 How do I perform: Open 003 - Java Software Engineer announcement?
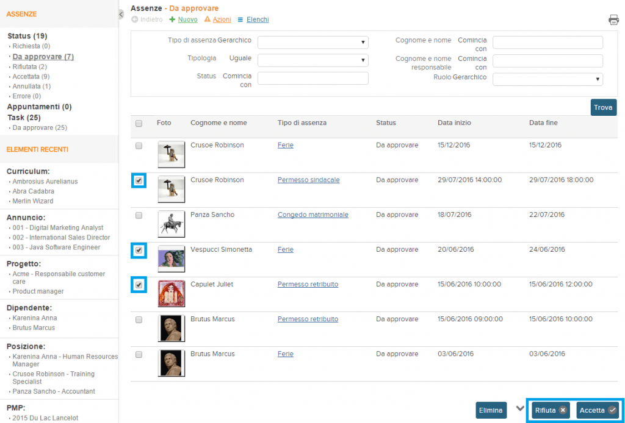(56, 247)
